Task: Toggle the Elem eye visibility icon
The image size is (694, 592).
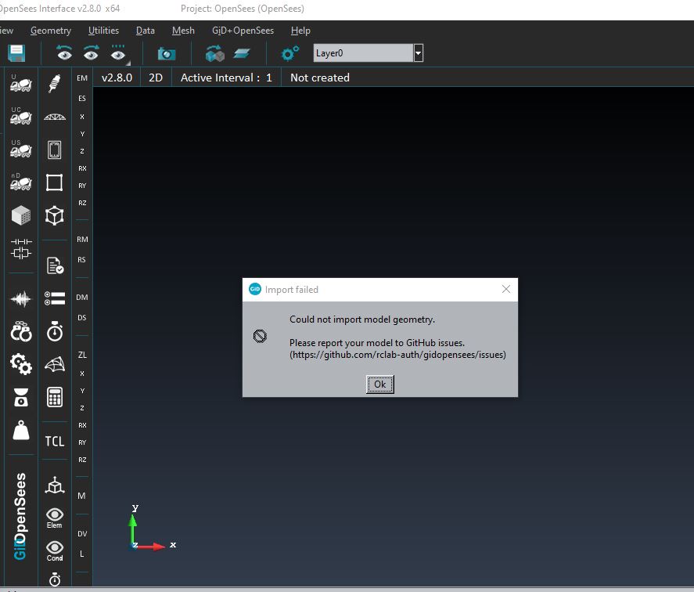Action: (55, 518)
